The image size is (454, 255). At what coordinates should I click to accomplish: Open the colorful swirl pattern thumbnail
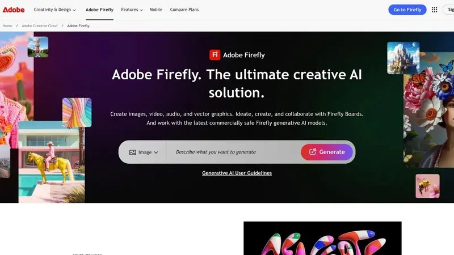77,112
